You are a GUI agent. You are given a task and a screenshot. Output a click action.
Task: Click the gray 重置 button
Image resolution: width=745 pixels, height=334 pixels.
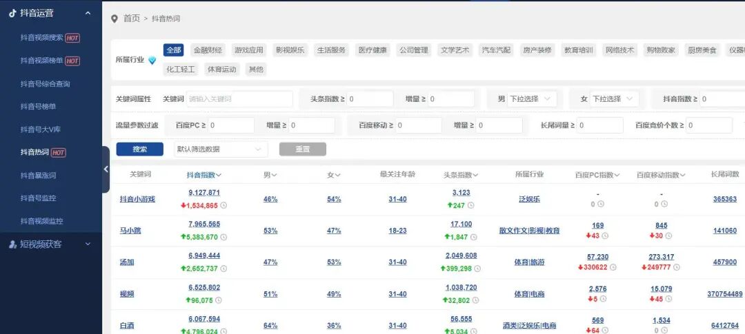click(303, 149)
